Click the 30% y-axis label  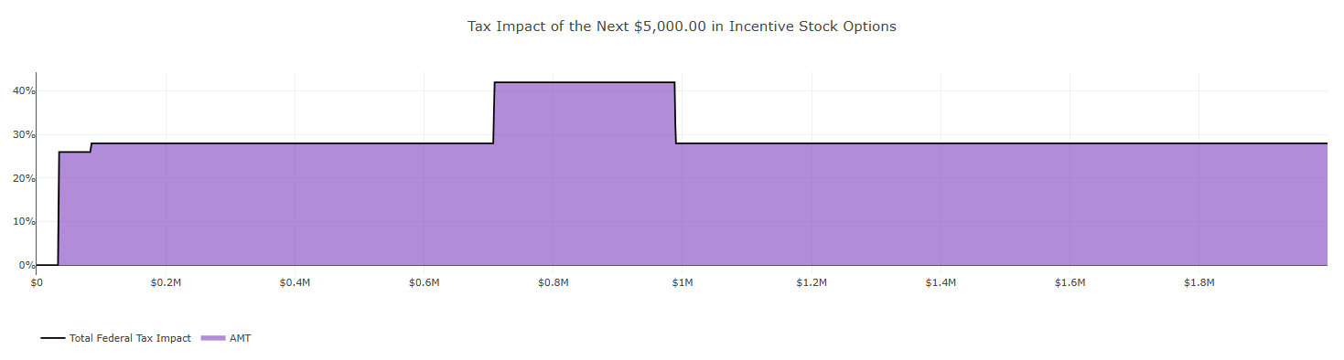(x=23, y=134)
